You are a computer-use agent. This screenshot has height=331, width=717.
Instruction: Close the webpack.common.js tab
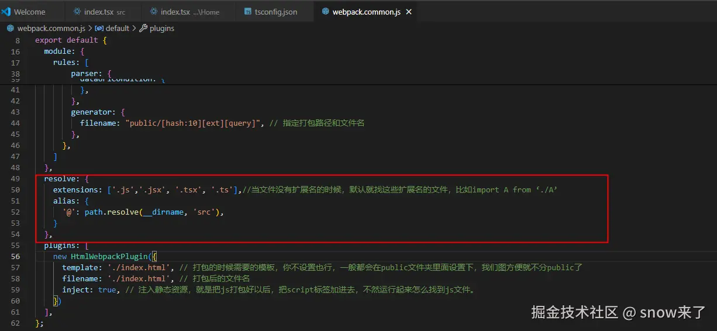[x=409, y=12]
